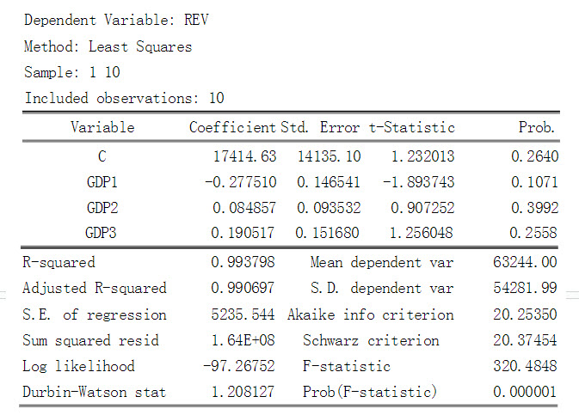Click the Coefficient column header
Viewport: 579px width, 415px height.
coord(233,128)
